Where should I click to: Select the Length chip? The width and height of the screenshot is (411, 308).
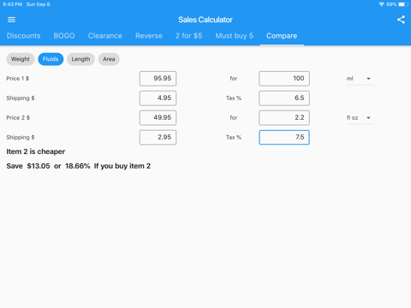[x=80, y=59]
